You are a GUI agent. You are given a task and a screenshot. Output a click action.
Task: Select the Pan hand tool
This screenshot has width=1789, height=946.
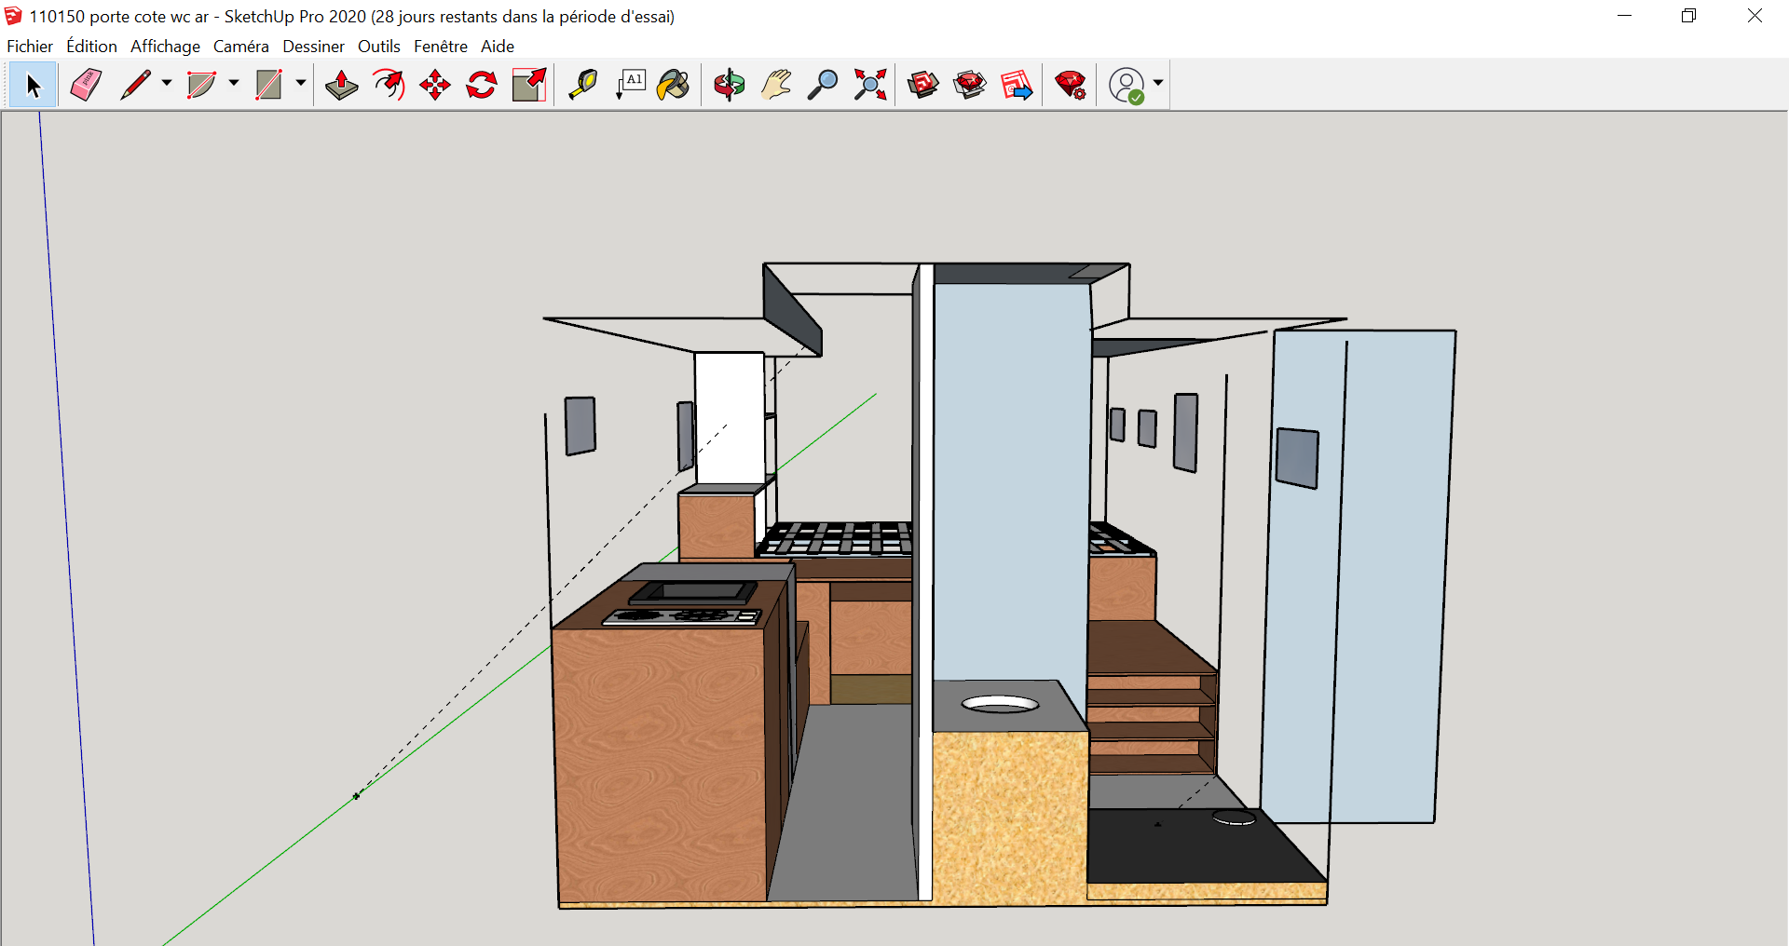point(775,85)
